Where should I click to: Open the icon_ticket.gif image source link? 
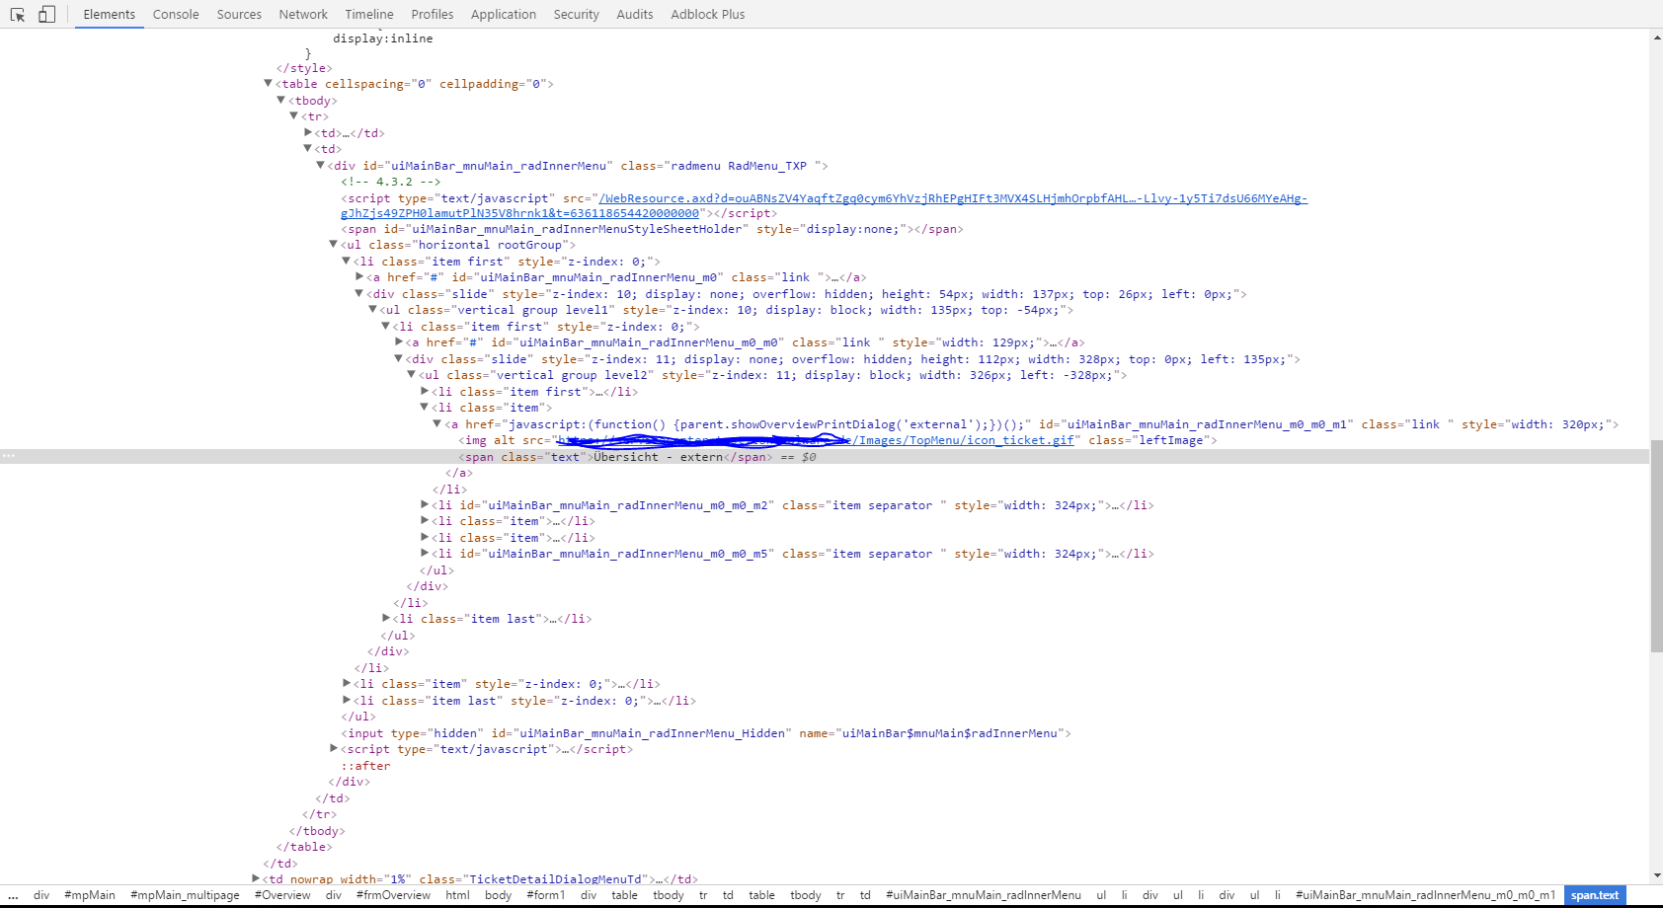[964, 440]
